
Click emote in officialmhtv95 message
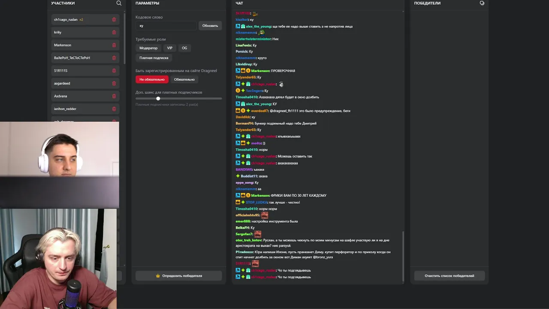point(265,215)
